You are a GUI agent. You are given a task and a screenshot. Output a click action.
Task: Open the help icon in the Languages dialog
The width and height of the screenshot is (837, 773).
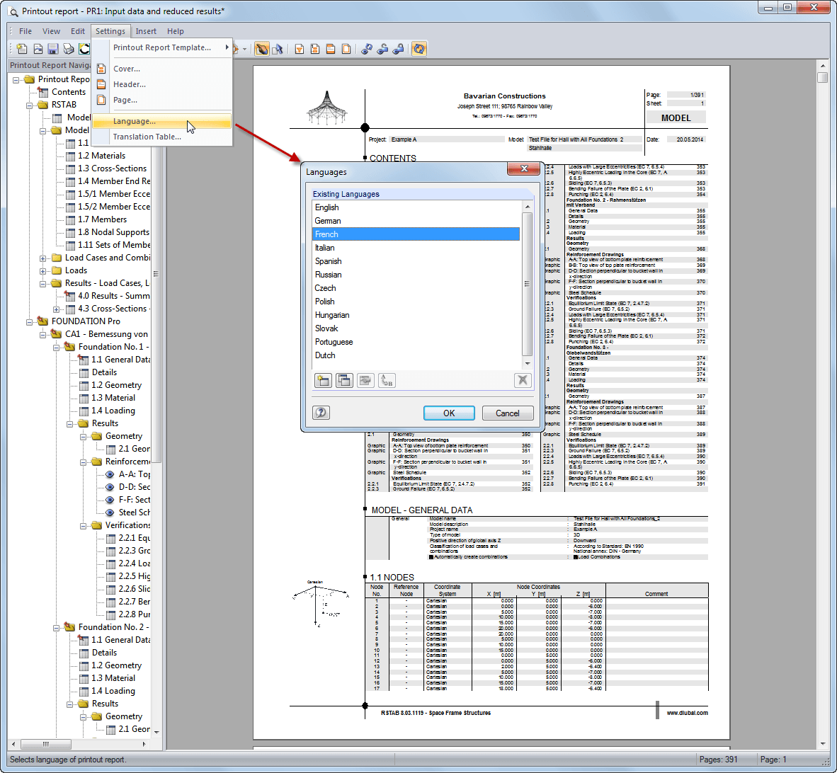321,413
